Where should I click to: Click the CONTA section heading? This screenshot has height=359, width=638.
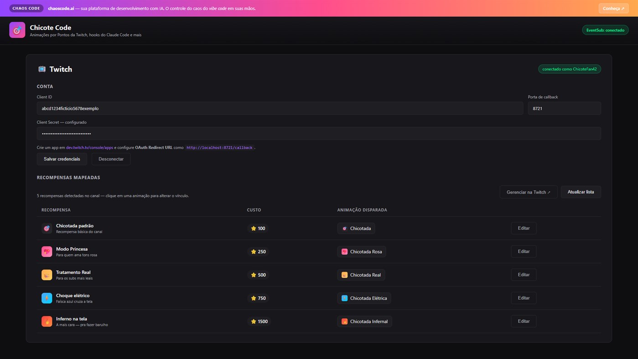coord(45,86)
